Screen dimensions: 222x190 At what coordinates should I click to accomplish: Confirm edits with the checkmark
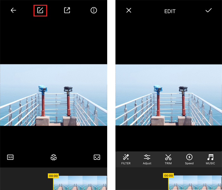208,10
